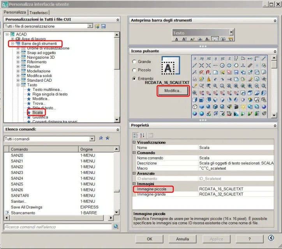Viewport: 282px width, 249px height.
Task: Collapse the Visualizzazione property category
Action: point(134,142)
